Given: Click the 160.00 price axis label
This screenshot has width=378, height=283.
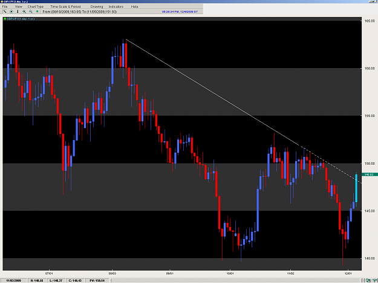Looking at the screenshot, I should [x=370, y=68].
